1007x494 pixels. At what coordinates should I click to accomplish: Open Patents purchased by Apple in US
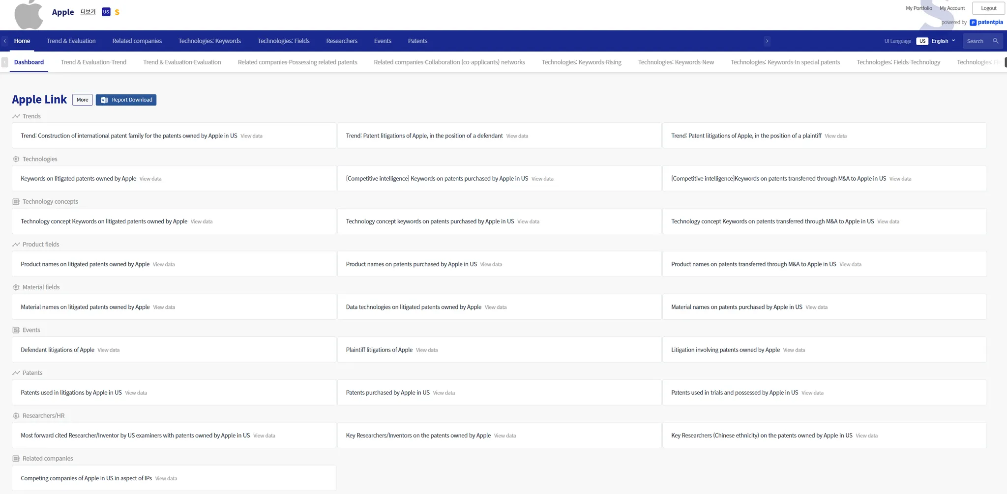click(x=499, y=392)
